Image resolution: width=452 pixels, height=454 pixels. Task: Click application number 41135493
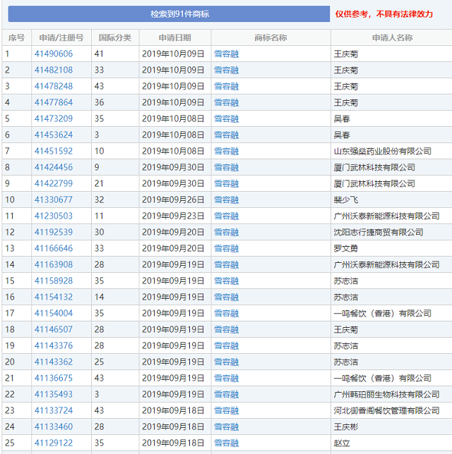click(54, 394)
